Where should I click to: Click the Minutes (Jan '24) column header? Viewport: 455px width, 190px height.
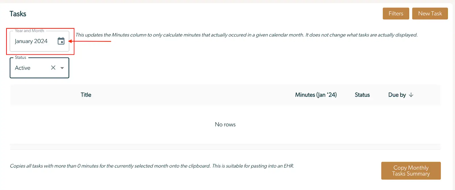(316, 95)
